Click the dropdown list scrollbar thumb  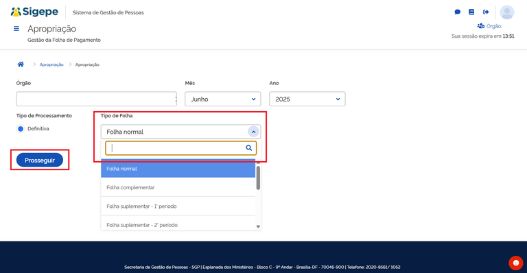(x=258, y=178)
